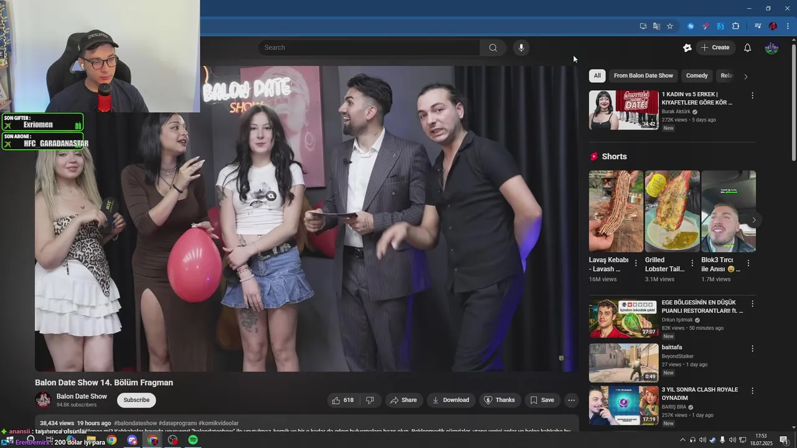This screenshot has height=448, width=797.
Task: Open options for Lavaş Kebabı short
Action: [636, 264]
